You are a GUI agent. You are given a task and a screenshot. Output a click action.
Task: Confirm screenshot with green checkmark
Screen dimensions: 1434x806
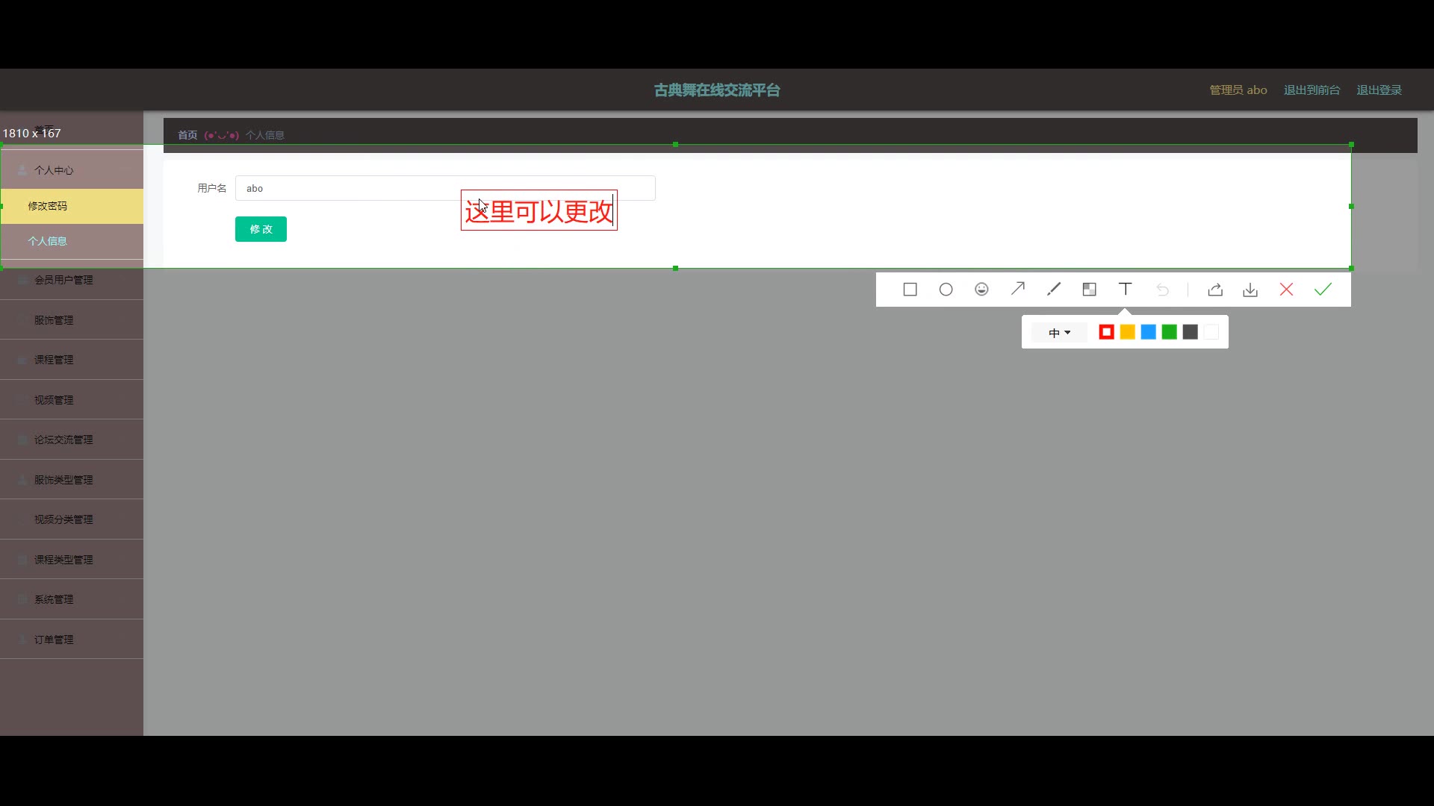coord(1323,290)
